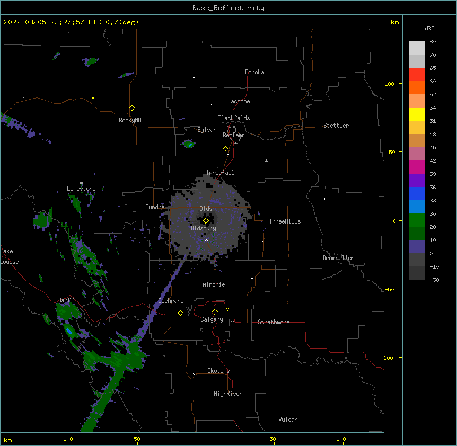Click the Blackfalds city label
Screen dimensions: 457x446
point(234,118)
